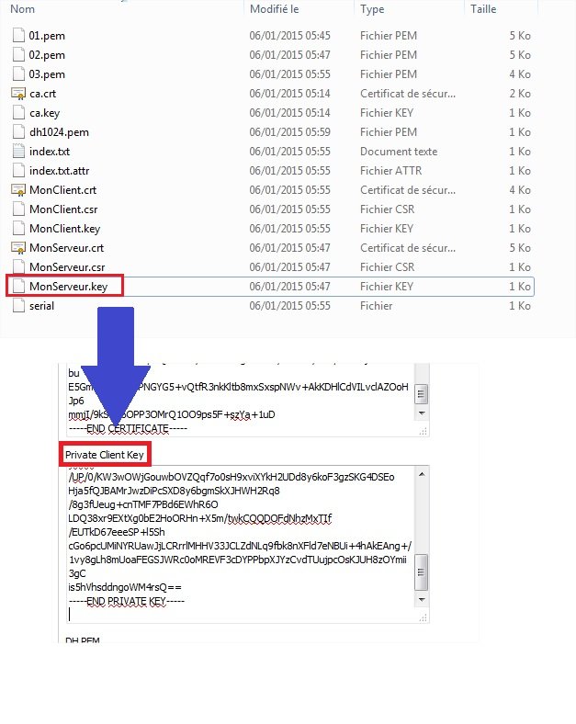Select the ca.crt certificate icon
576x724 pixels.
pyautogui.click(x=18, y=94)
